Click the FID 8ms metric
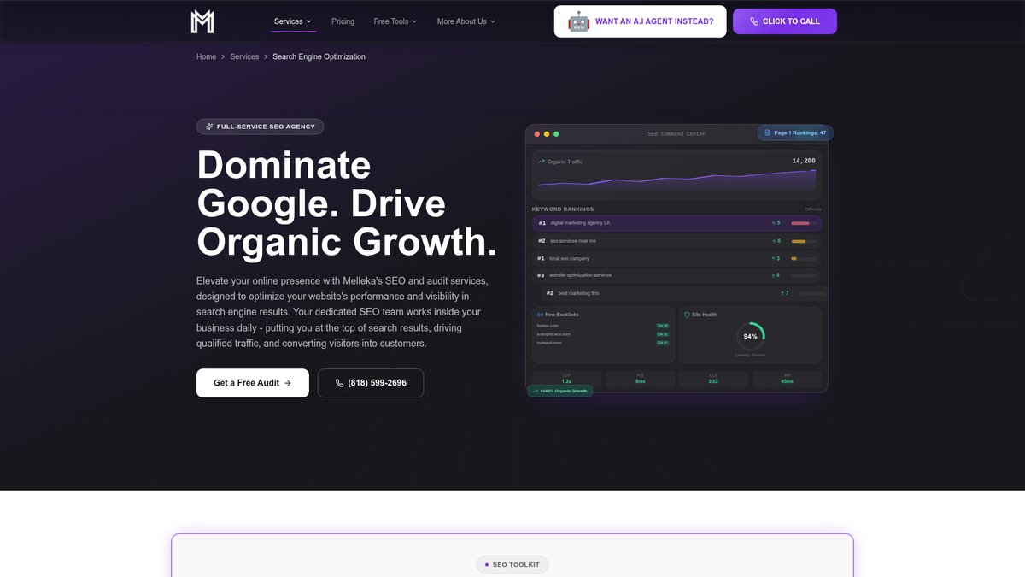The height and width of the screenshot is (577, 1025). click(641, 380)
